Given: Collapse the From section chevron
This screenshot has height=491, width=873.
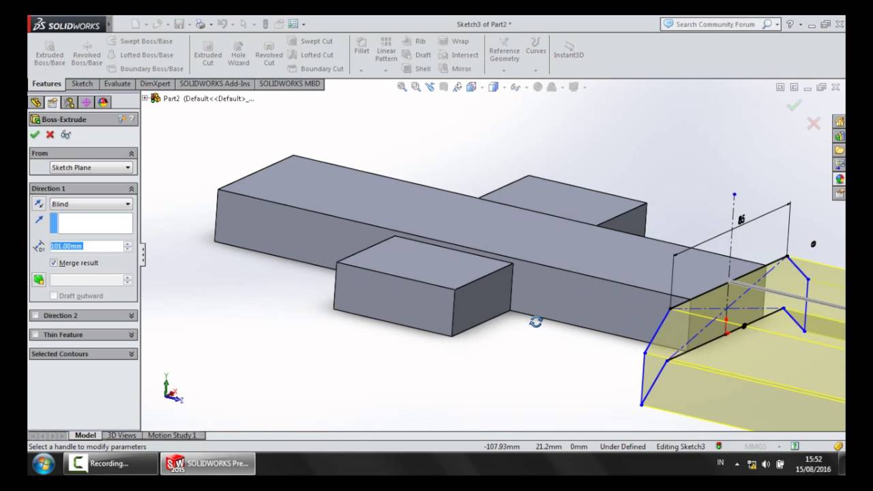Looking at the screenshot, I should click(132, 153).
